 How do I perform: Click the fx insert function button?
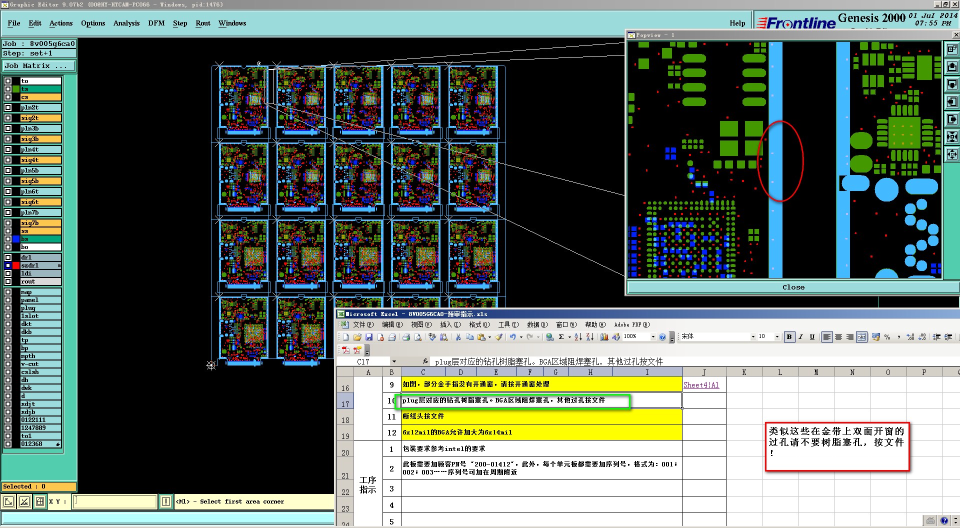point(425,361)
